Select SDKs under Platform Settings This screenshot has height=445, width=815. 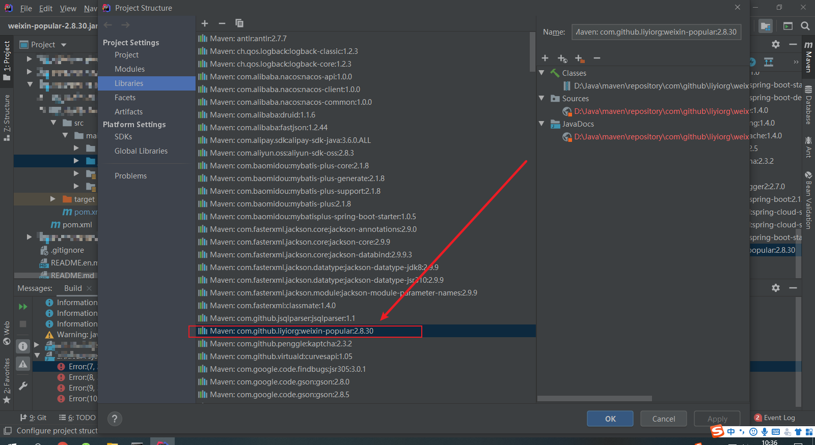123,137
